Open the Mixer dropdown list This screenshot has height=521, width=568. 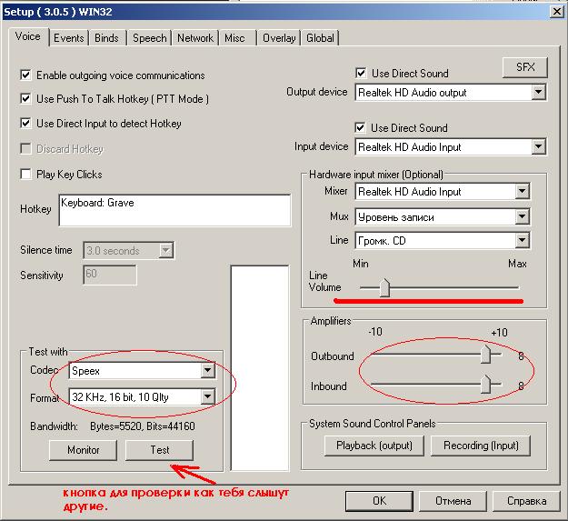tap(522, 191)
